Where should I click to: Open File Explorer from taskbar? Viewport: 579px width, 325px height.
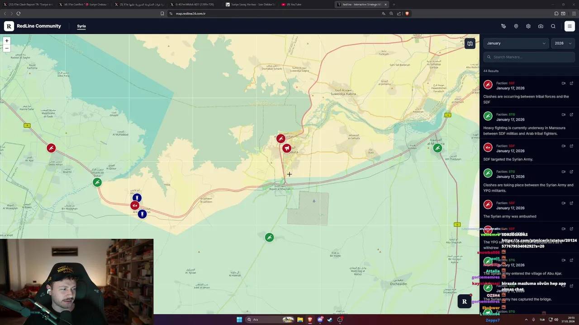pyautogui.click(x=299, y=320)
